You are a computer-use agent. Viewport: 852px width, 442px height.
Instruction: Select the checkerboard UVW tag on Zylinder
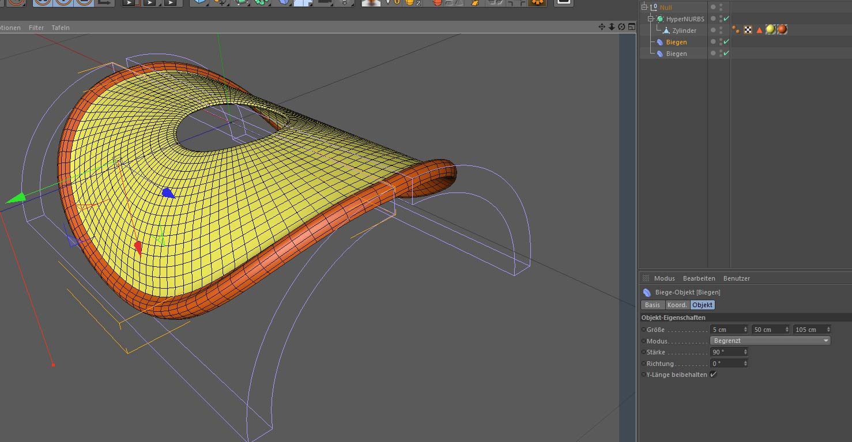click(748, 29)
